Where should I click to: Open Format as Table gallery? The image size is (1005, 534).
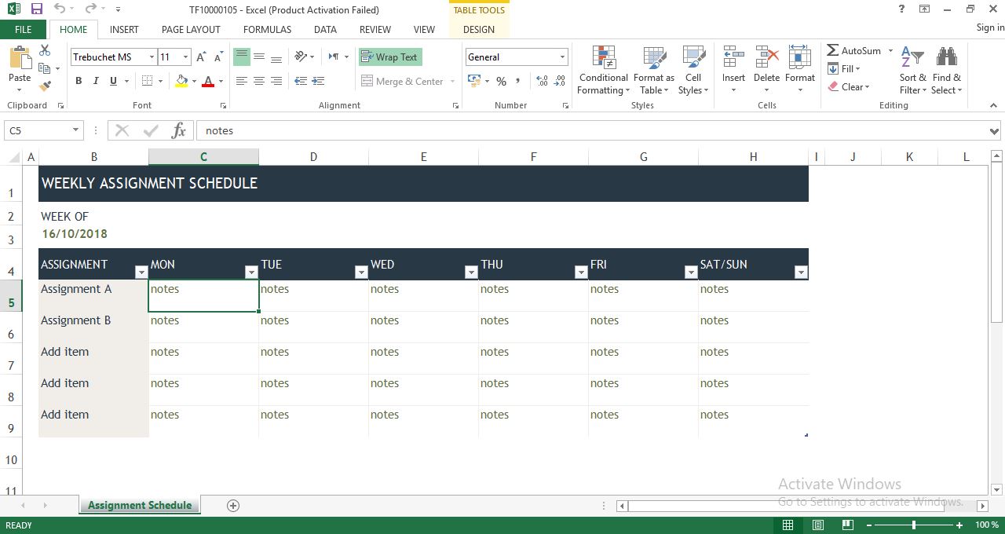point(654,71)
